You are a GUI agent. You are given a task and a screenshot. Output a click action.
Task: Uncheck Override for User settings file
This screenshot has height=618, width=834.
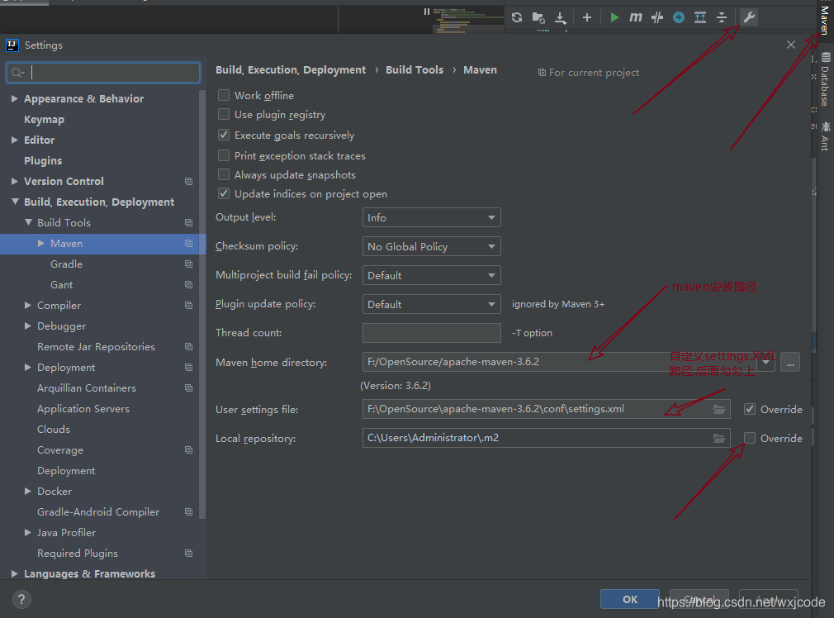(750, 409)
